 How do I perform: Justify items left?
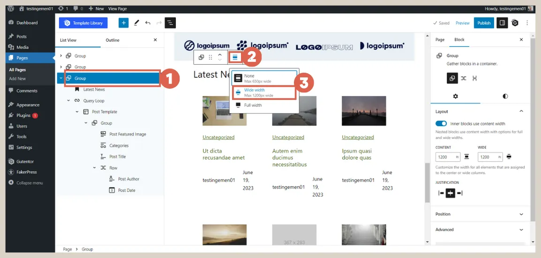441,193
